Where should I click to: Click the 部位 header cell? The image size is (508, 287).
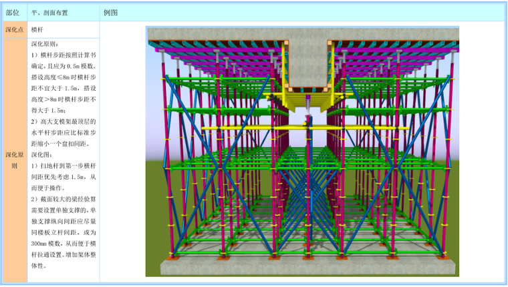13,13
